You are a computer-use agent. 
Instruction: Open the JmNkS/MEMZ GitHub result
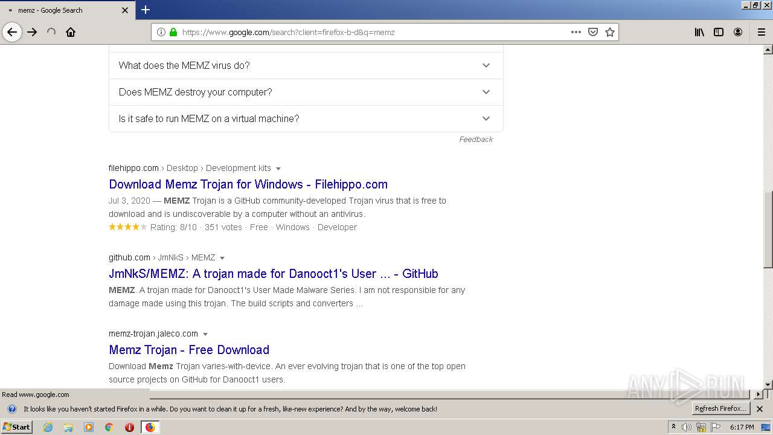274,274
